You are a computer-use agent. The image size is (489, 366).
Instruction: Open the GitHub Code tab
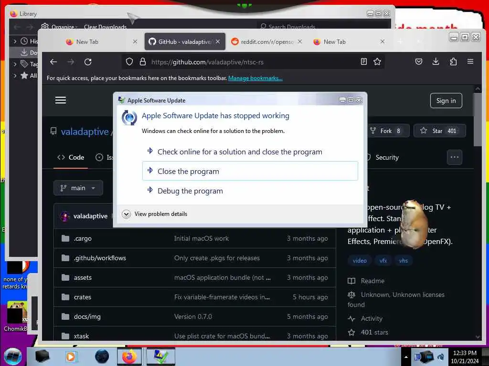coord(71,157)
